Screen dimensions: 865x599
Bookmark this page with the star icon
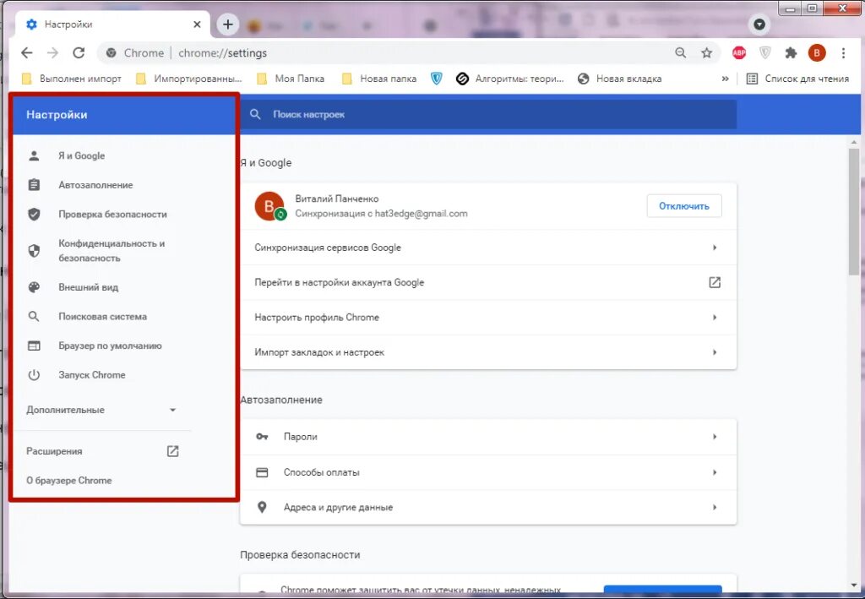tap(707, 53)
